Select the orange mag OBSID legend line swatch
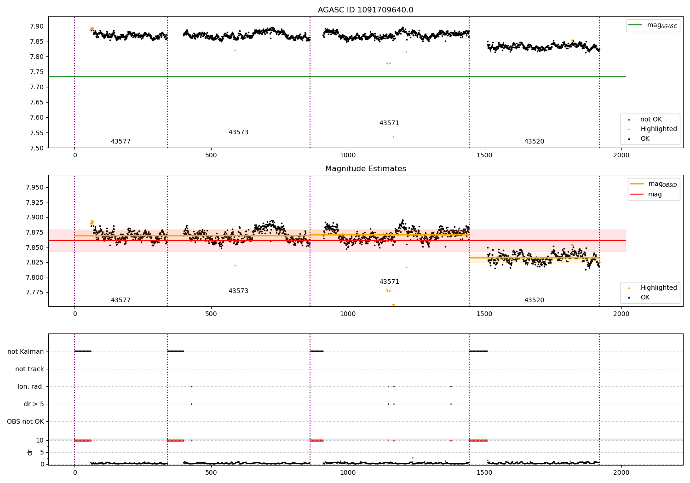This screenshot has height=483, width=690. pos(637,184)
